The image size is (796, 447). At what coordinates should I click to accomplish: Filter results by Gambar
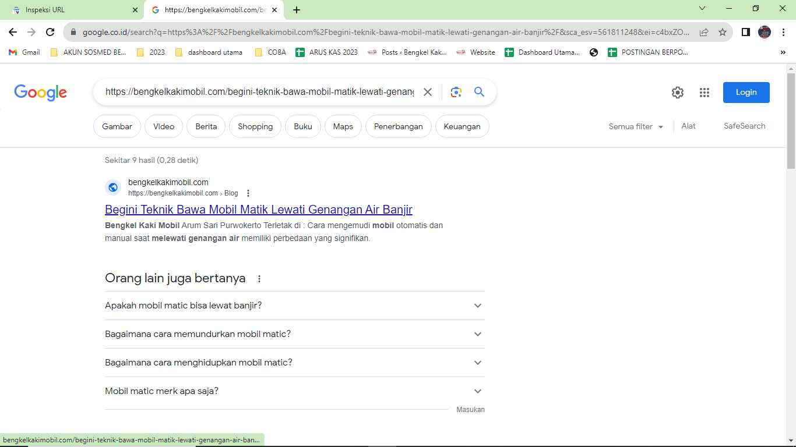point(117,126)
